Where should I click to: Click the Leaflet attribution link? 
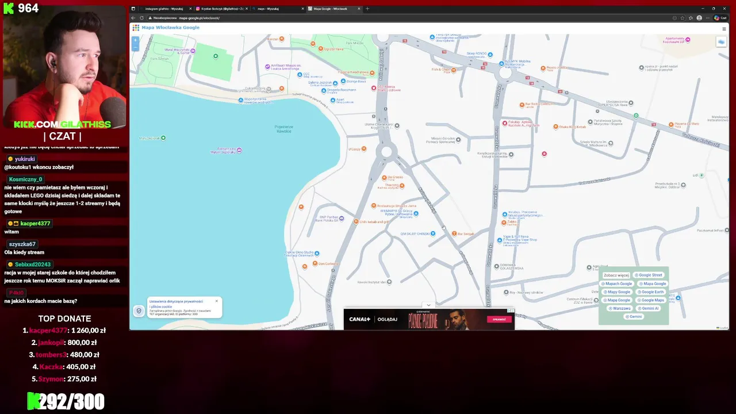(x=723, y=328)
